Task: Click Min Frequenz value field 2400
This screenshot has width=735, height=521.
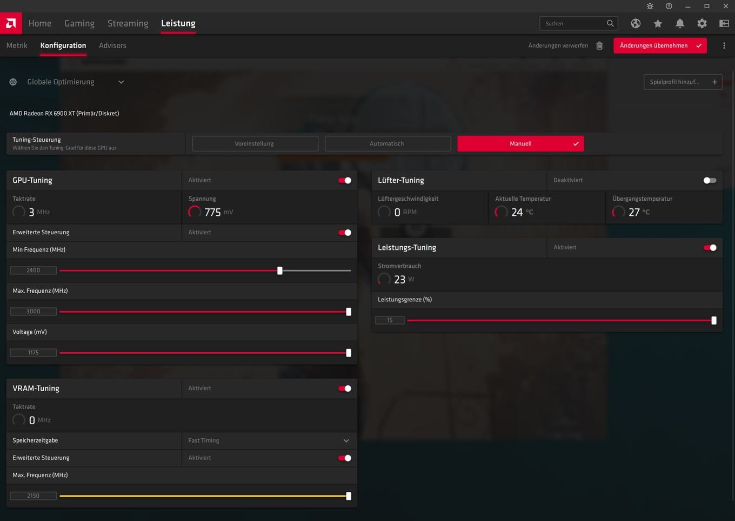Action: pyautogui.click(x=34, y=271)
